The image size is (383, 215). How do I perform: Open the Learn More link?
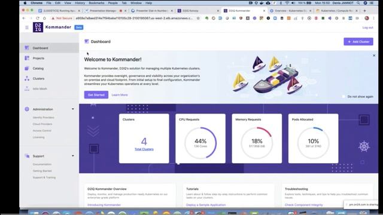click(x=120, y=95)
